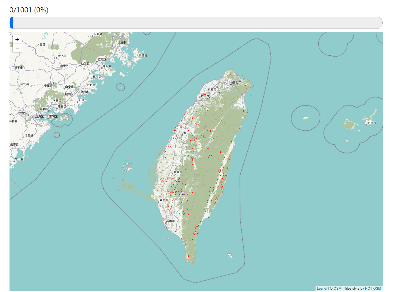Click the 桃園市 city label
Screen dimensions: 393x292
(212, 89)
